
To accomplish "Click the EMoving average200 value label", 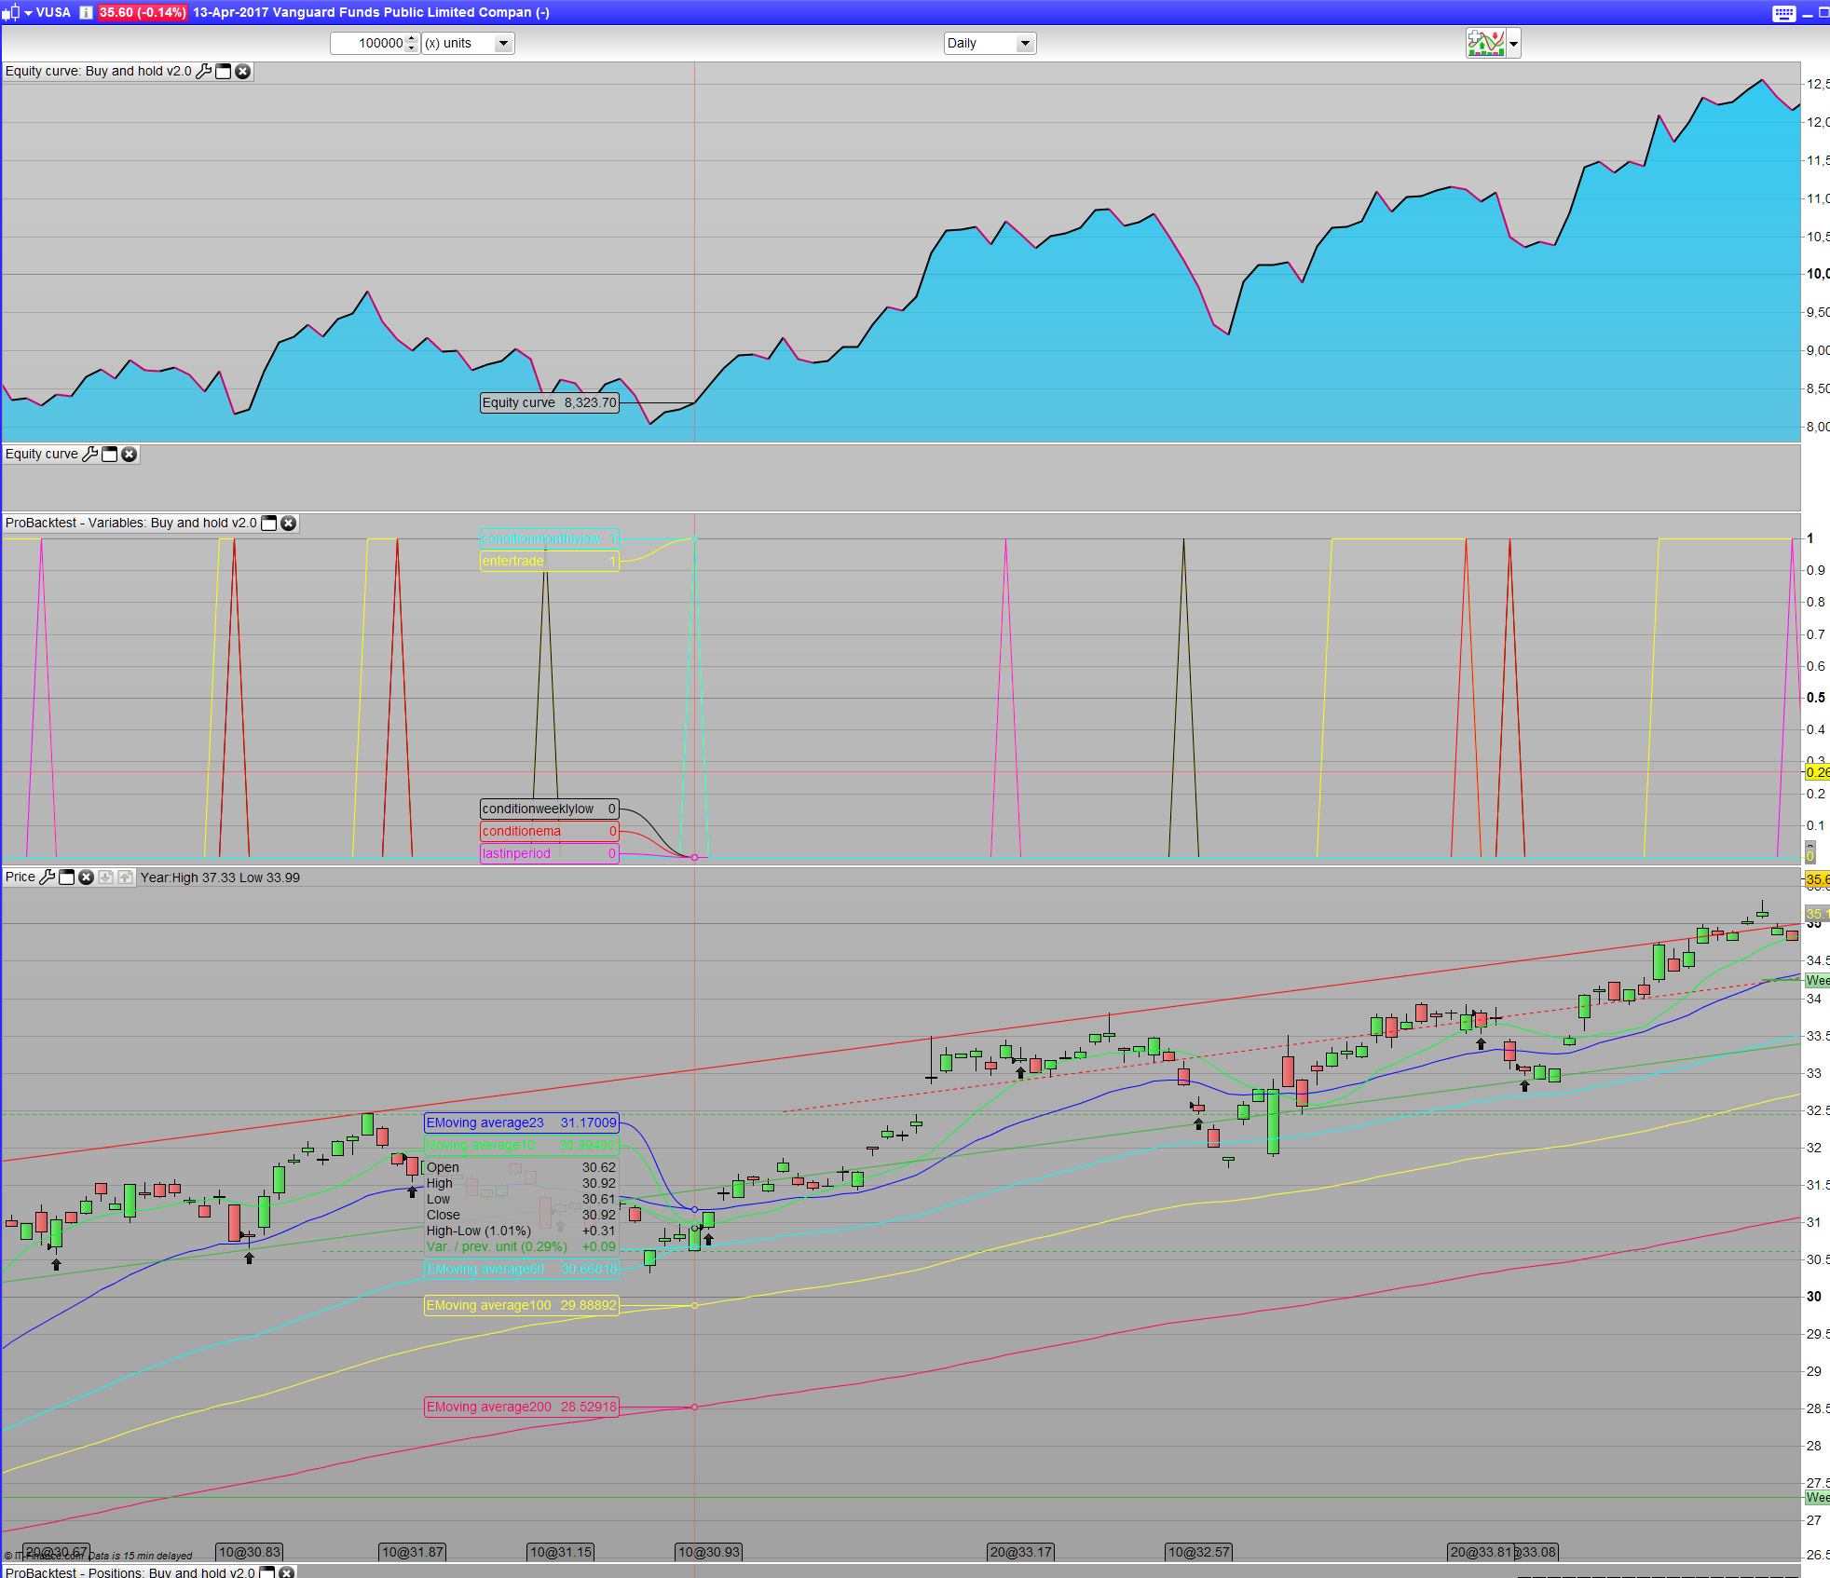I will [521, 1407].
